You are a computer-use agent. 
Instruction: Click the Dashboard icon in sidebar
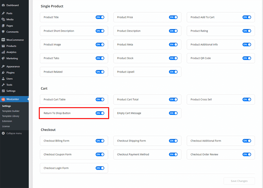tap(3, 5)
